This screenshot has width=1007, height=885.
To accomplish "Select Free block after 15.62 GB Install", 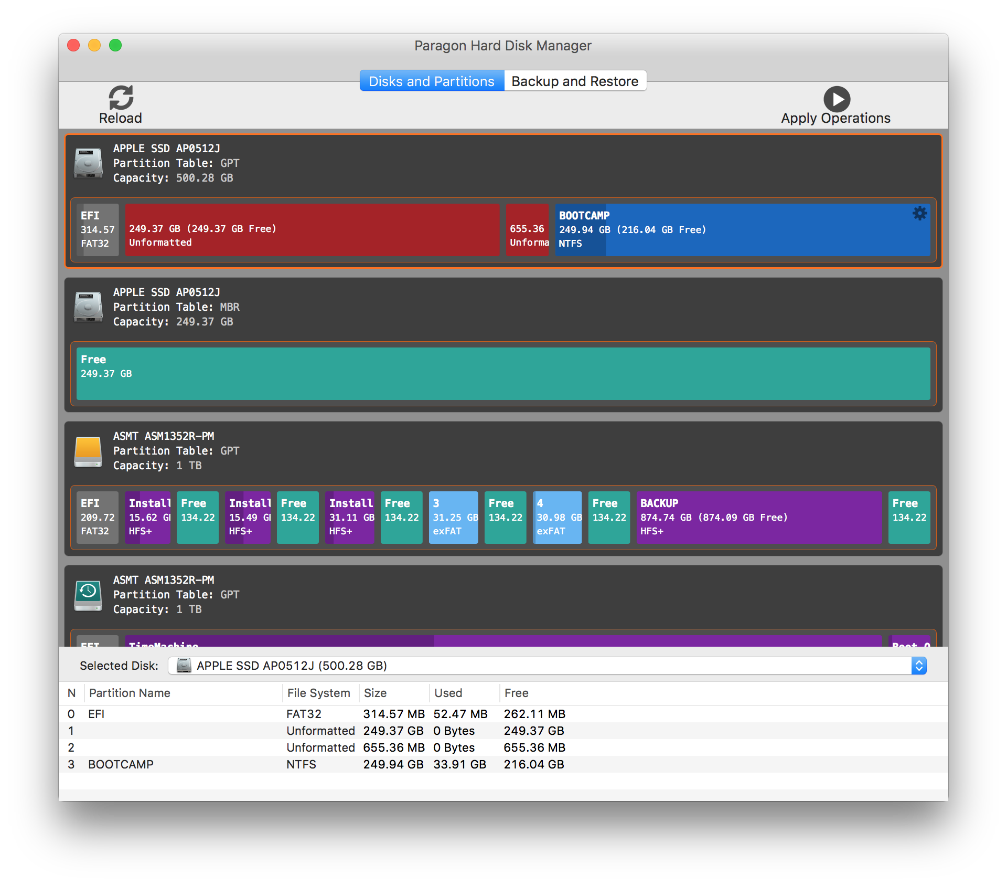I will [198, 517].
